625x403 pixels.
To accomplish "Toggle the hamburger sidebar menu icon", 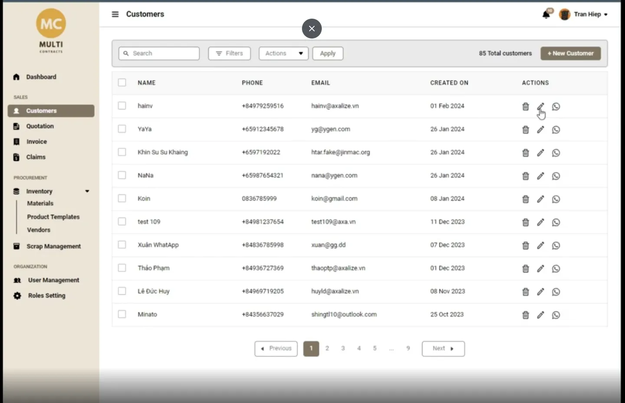I will 115,14.
